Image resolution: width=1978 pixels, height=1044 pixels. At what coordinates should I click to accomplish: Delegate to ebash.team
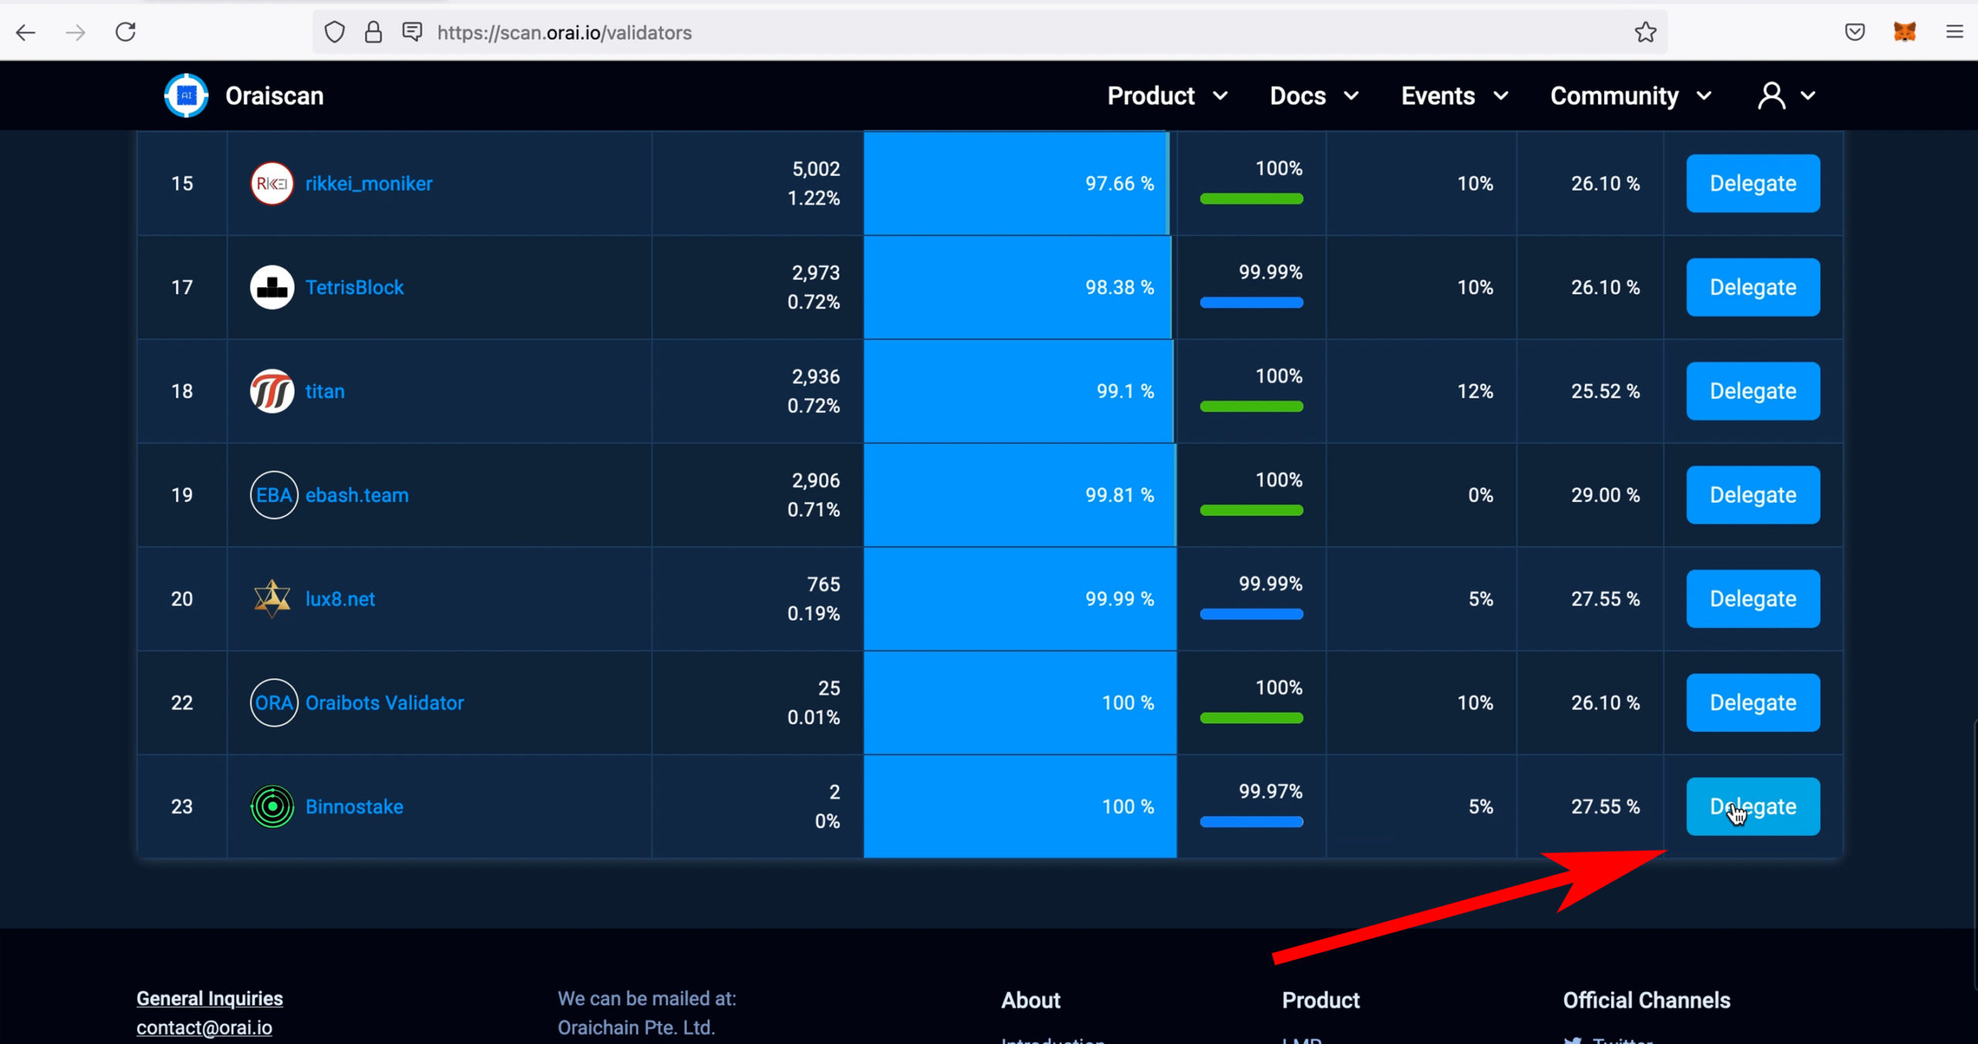point(1752,495)
